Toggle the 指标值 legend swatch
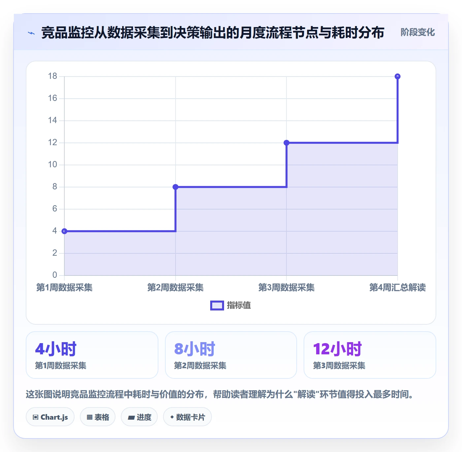 [x=217, y=306]
